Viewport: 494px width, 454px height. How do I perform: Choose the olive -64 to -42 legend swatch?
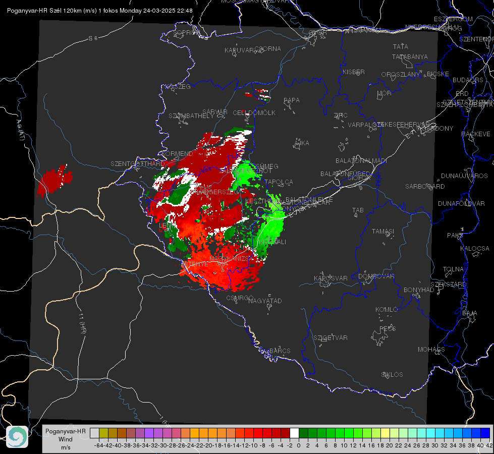[103, 433]
